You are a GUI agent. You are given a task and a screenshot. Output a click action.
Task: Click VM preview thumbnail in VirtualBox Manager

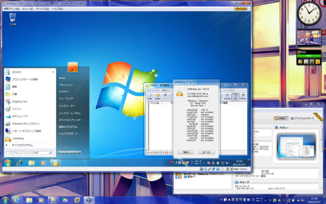tap(296, 146)
